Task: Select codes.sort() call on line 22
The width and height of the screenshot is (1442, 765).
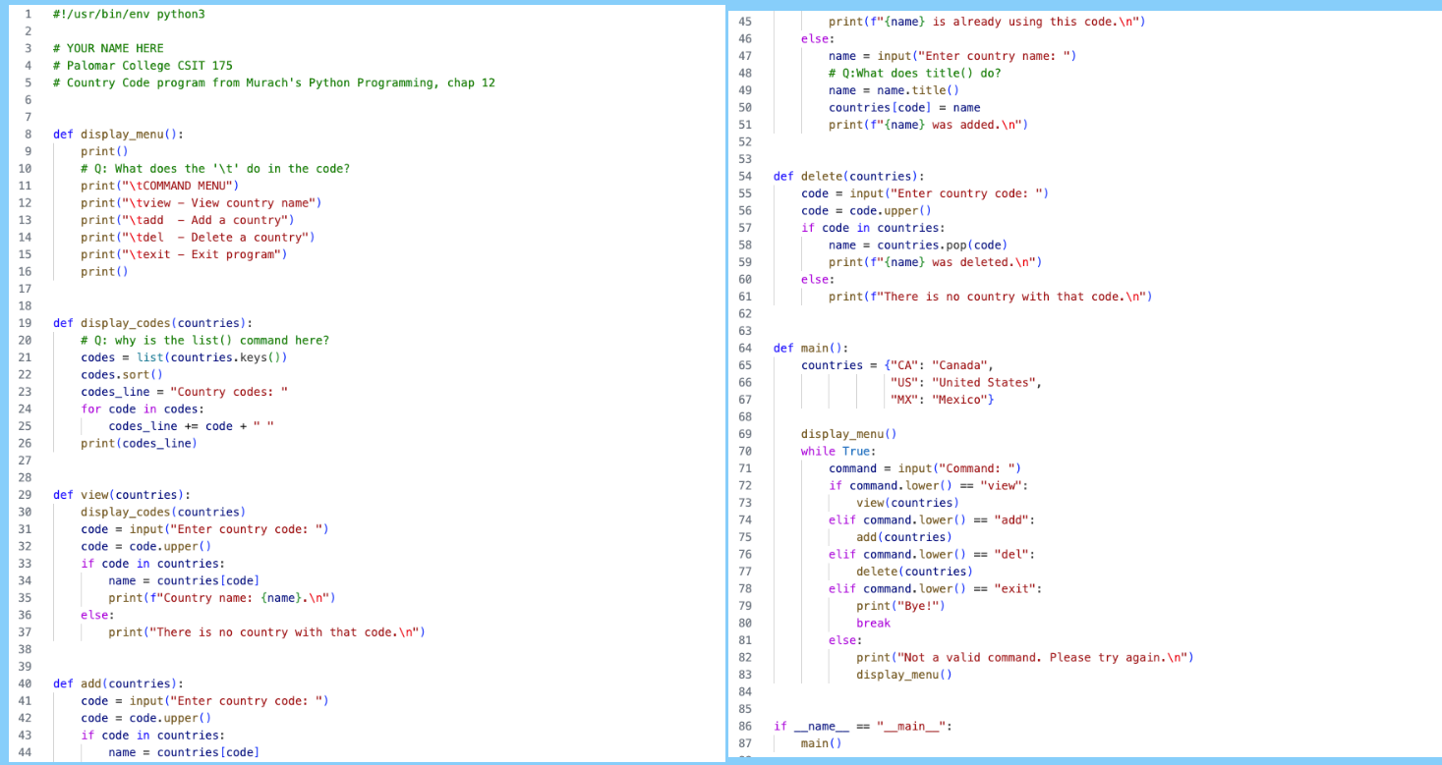Action: pos(123,374)
